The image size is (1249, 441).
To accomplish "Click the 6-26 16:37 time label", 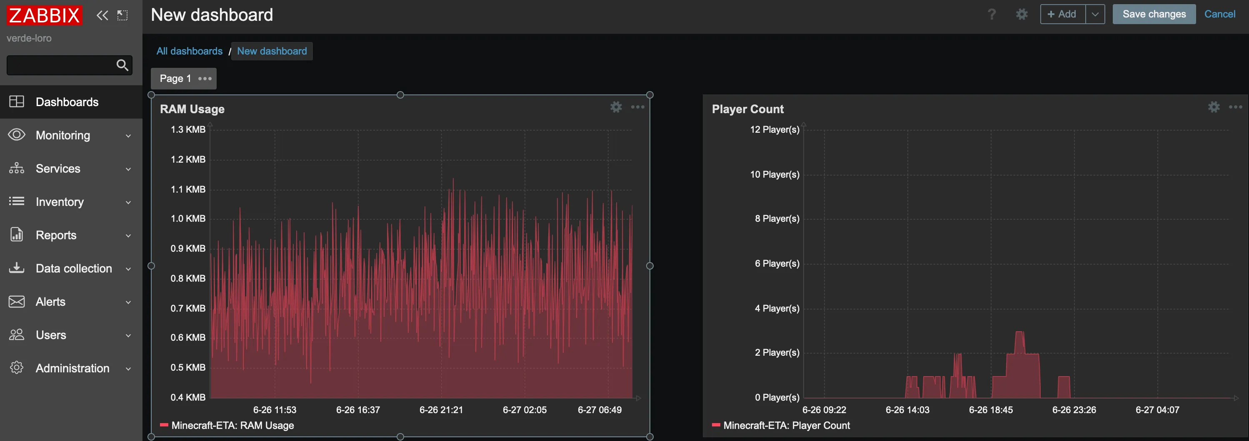I will (x=358, y=409).
